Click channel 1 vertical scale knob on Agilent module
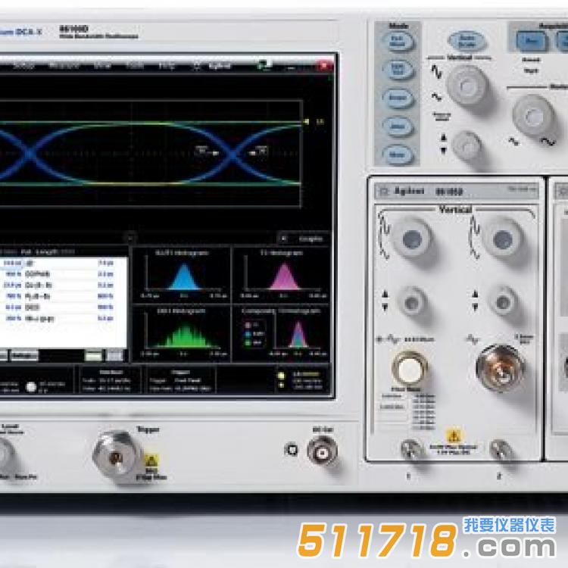 [x=412, y=239]
